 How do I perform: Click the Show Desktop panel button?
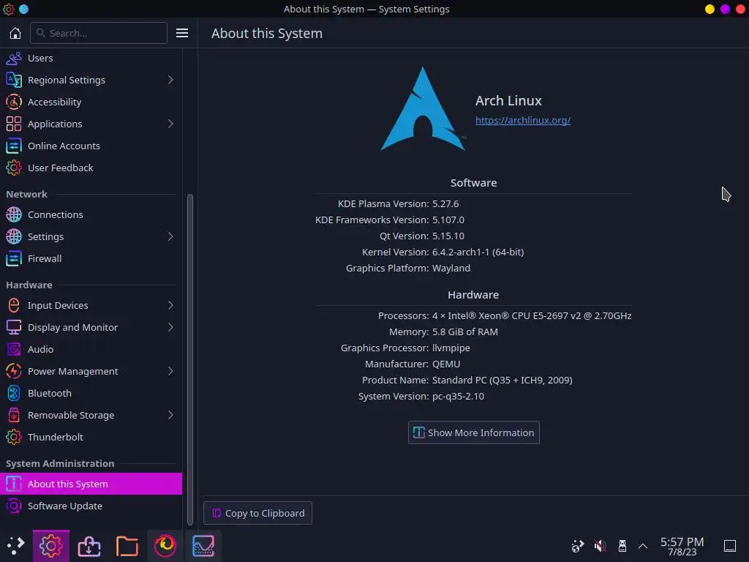tap(729, 546)
